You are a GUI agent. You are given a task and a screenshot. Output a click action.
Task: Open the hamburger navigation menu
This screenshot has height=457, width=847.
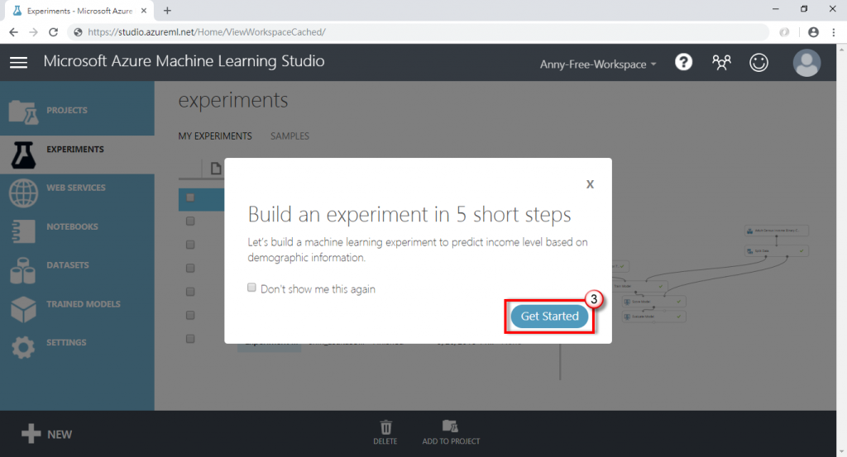point(18,63)
